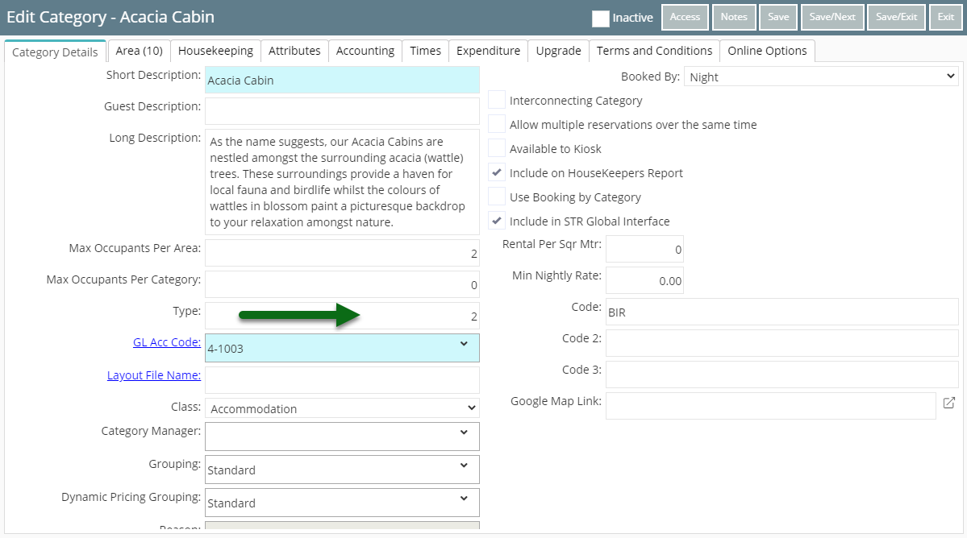This screenshot has height=538, width=967.
Task: Open the Grouping dropdown
Action: pos(464,466)
